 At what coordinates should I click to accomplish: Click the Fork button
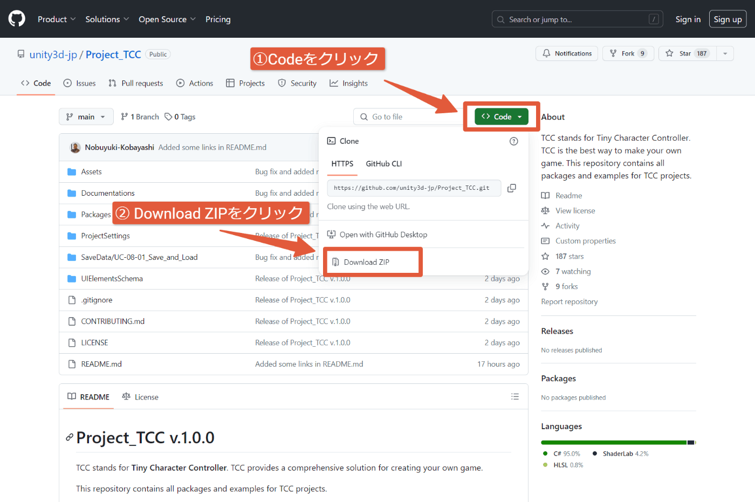coord(628,53)
